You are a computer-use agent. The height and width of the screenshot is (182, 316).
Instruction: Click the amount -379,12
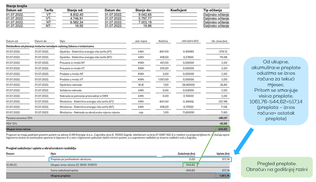223,52
